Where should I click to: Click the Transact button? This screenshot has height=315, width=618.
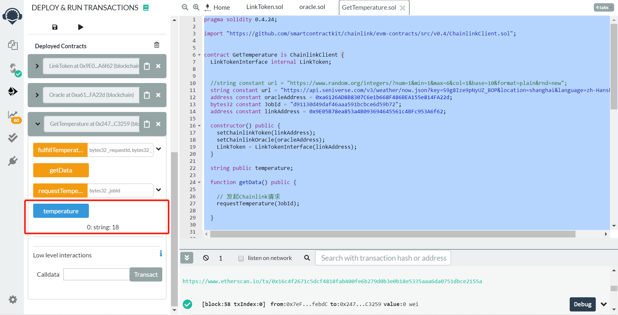pyautogui.click(x=146, y=274)
